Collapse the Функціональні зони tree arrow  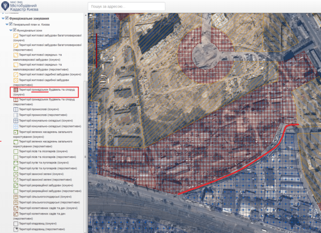click(10, 30)
